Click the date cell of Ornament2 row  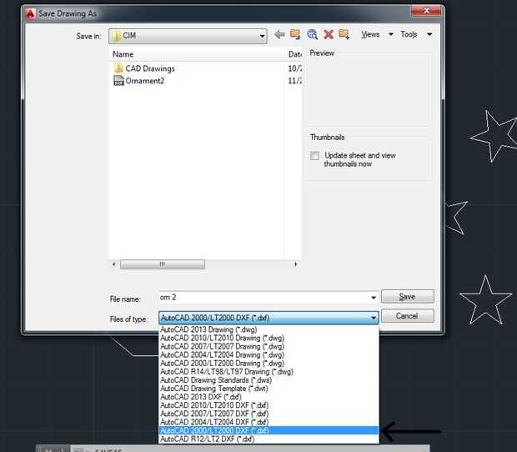(294, 81)
